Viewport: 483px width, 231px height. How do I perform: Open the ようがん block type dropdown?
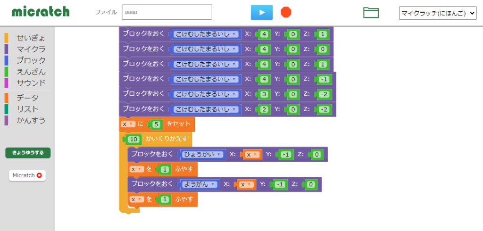pos(200,184)
